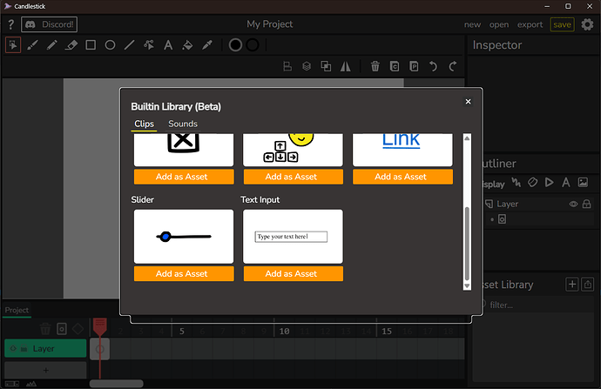
Task: Click the delete trash icon in top toolbar
Action: (375, 66)
